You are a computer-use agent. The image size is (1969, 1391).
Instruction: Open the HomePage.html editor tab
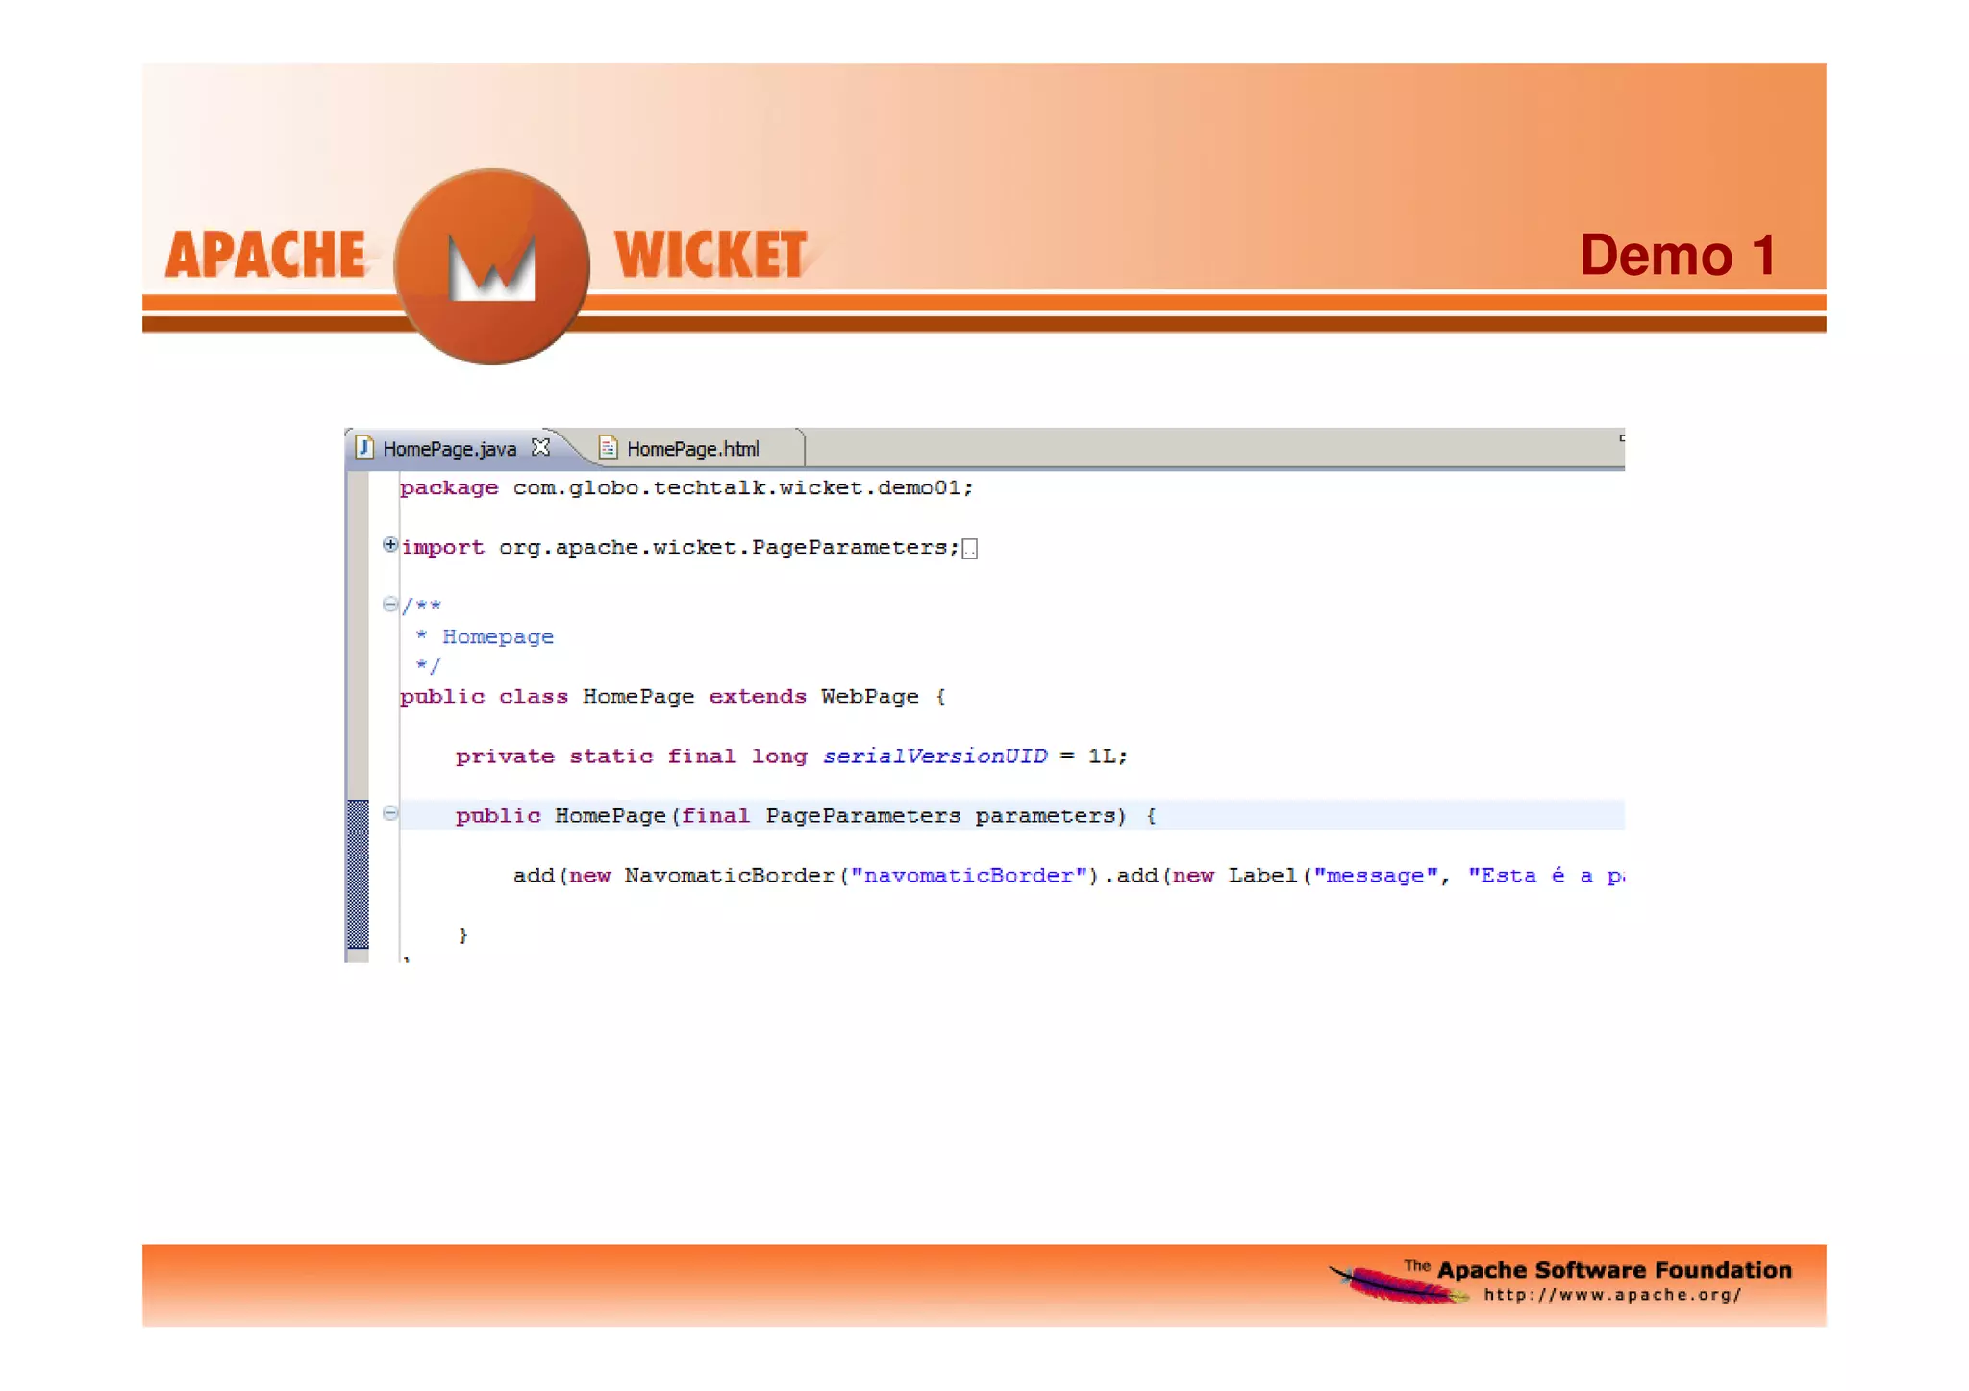coord(692,449)
